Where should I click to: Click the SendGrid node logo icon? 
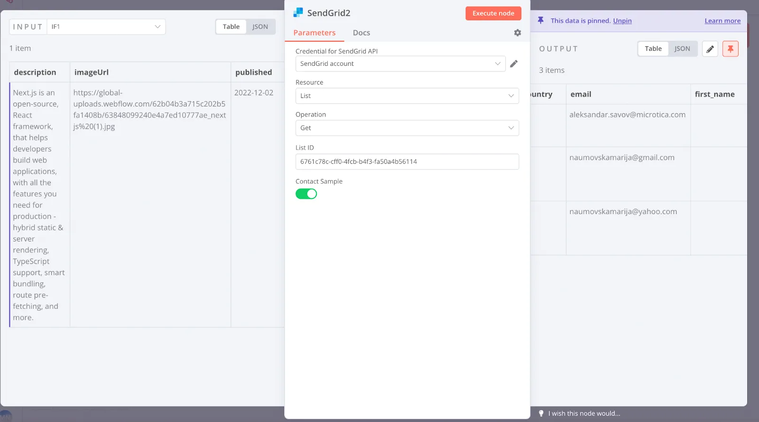tap(298, 12)
